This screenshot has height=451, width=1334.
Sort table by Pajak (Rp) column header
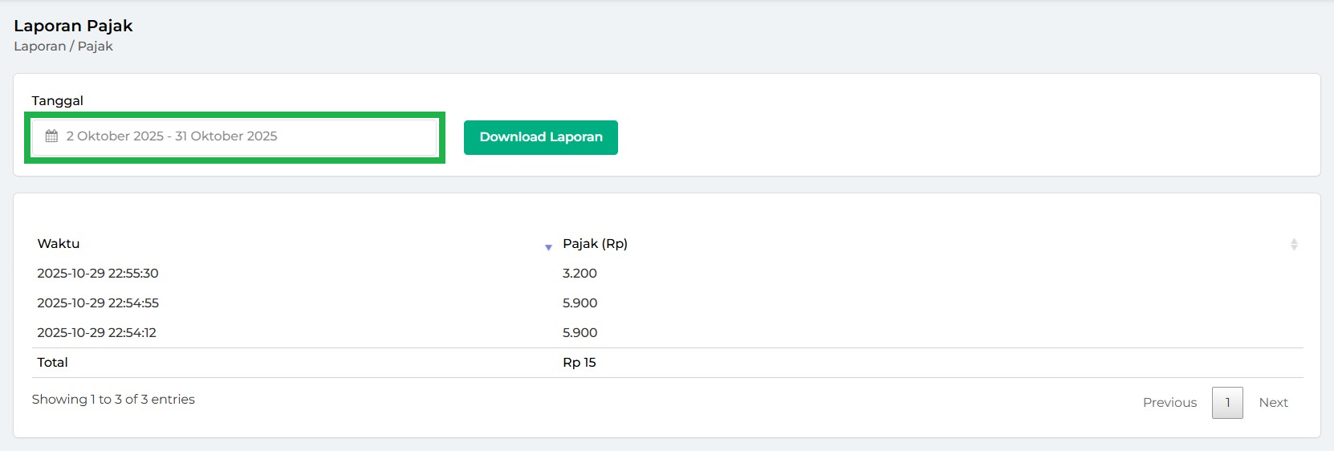point(595,244)
